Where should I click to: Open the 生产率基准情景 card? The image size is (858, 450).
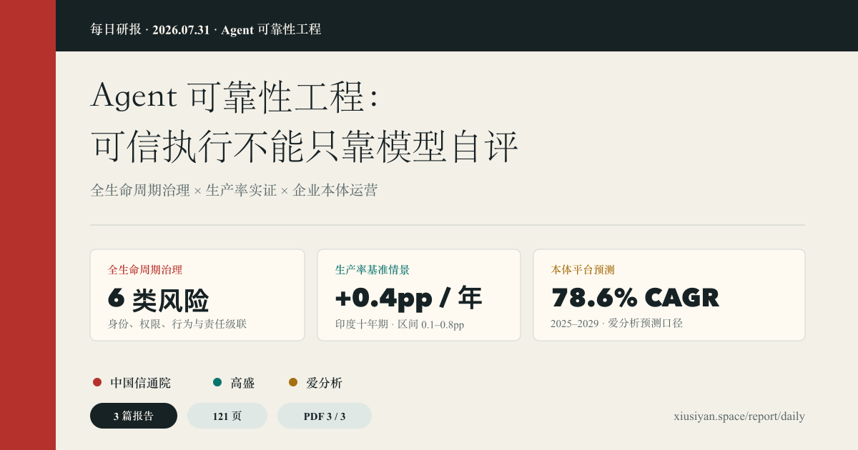click(419, 295)
